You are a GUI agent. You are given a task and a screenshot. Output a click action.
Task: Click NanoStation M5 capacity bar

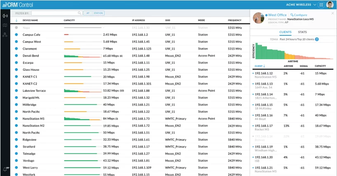tap(83, 119)
